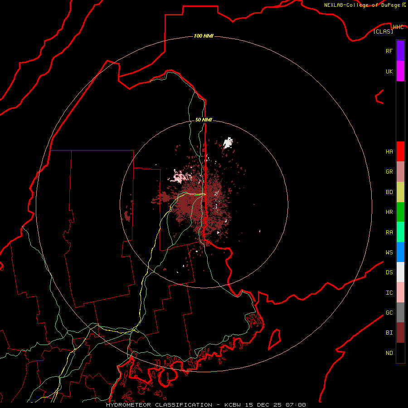Click the UK legend label
408x408 pixels.
[x=389, y=71]
